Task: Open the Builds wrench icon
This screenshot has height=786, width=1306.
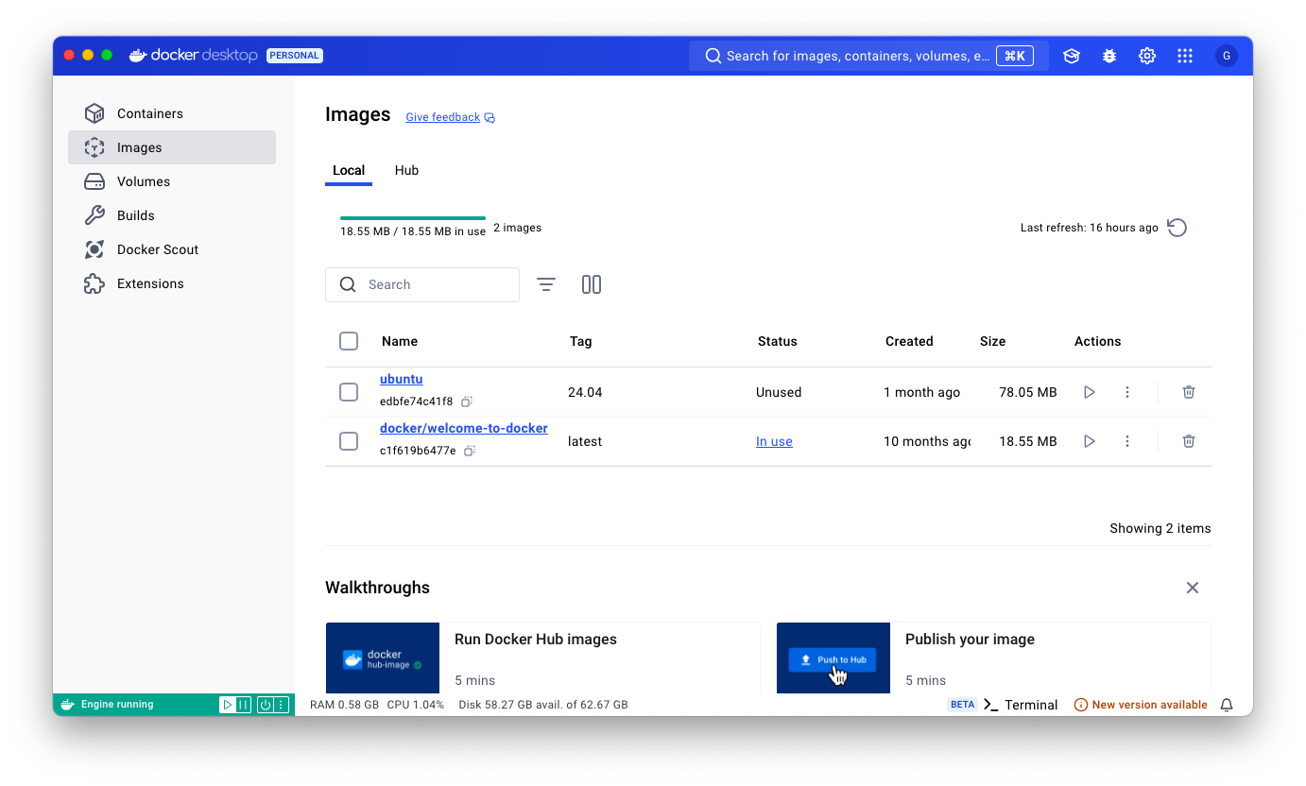Action: click(x=95, y=215)
